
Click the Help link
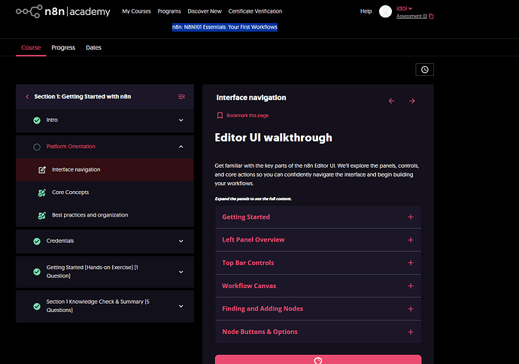366,11
